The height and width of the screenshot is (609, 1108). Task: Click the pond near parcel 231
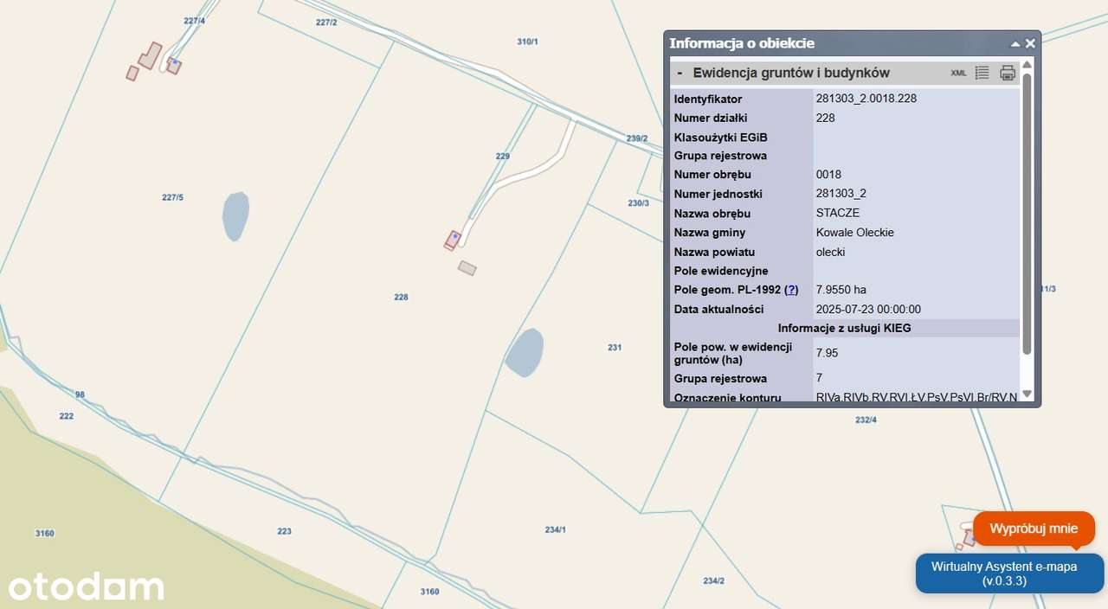[x=525, y=353]
